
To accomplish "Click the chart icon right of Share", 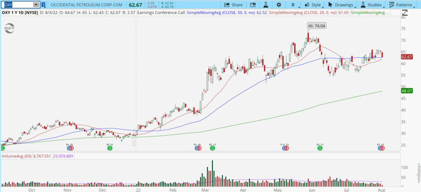I will pos(253,5).
